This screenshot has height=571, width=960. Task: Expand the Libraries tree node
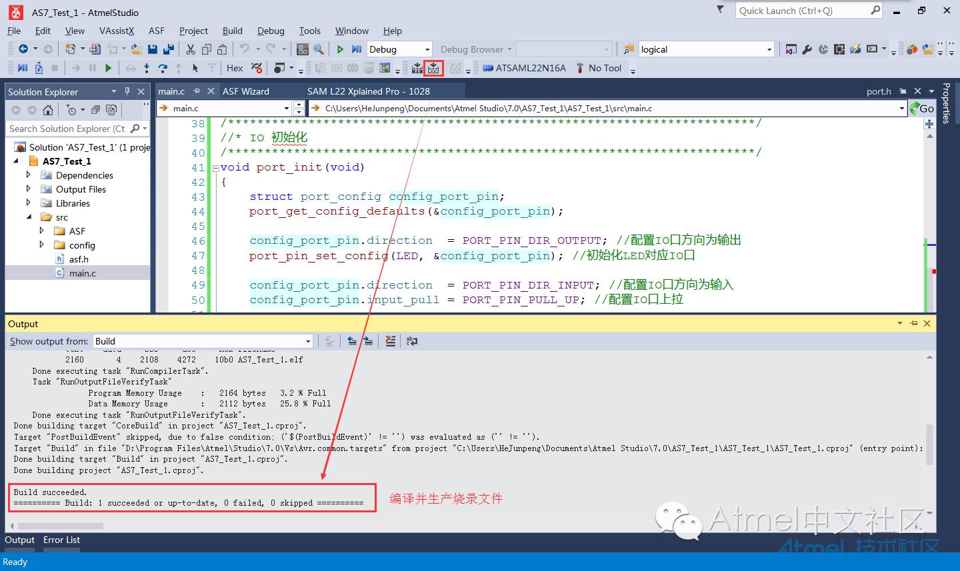point(29,203)
